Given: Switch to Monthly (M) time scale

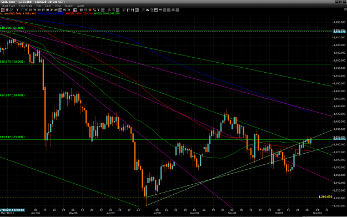Looking at the screenshot, I should pyautogui.click(x=69, y=10).
